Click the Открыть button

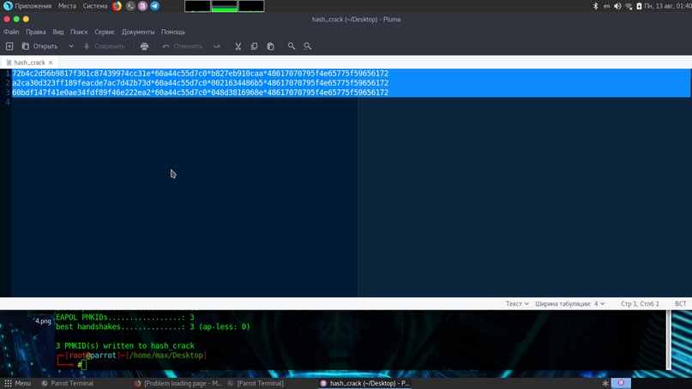(x=40, y=46)
